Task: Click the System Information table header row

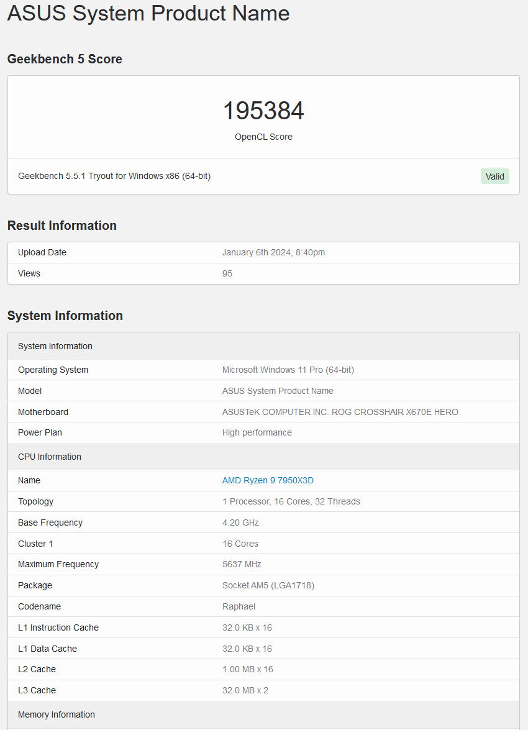Action: [263, 346]
